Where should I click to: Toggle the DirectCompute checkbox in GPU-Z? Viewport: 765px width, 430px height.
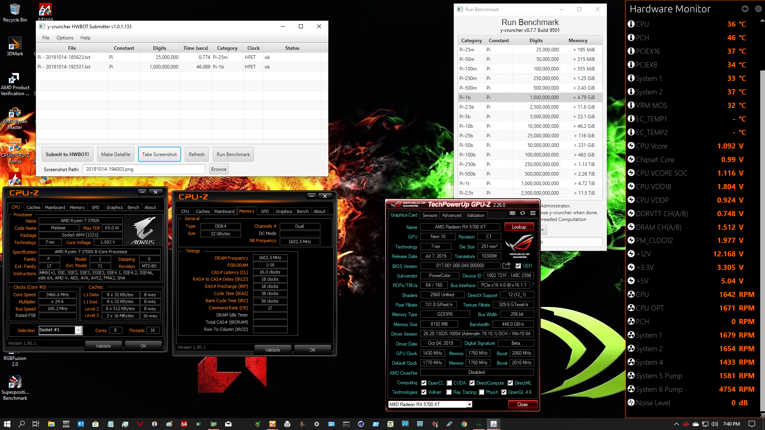tap(472, 383)
